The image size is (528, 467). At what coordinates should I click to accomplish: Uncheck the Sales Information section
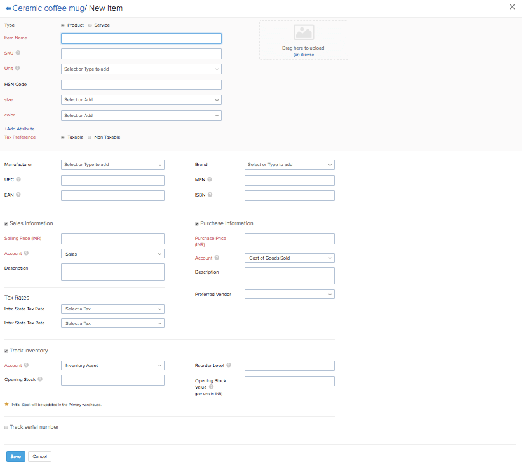[6, 223]
